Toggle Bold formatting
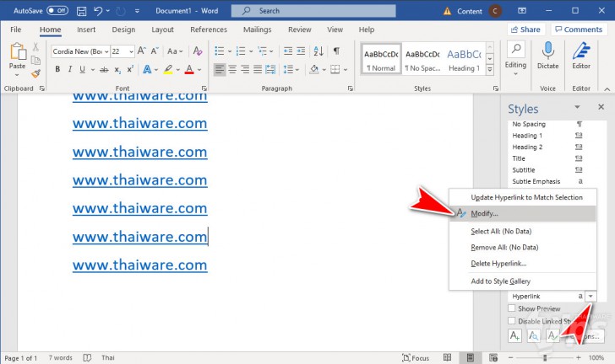This screenshot has width=615, height=364. tap(57, 70)
